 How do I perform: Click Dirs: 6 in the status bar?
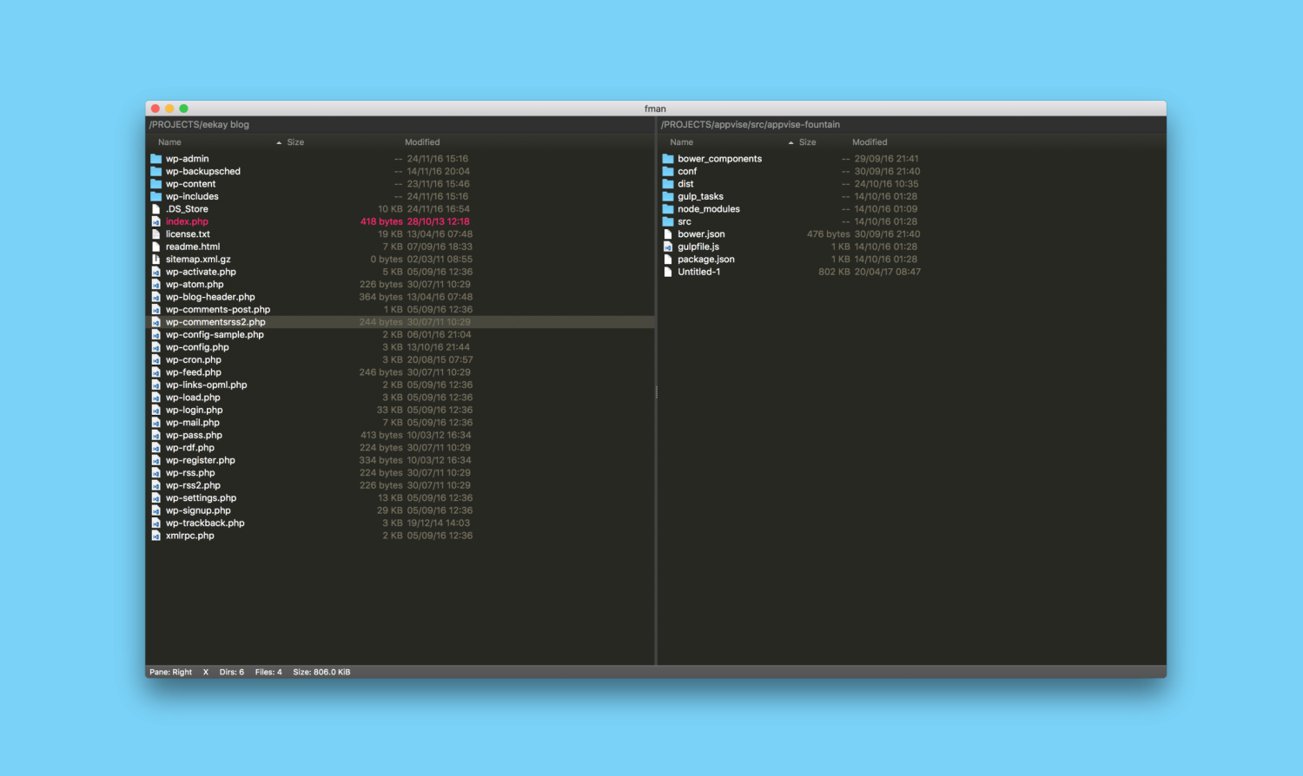(x=231, y=672)
